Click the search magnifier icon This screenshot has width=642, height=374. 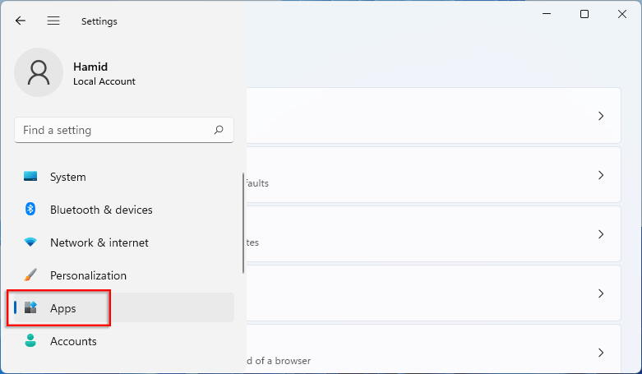(x=219, y=130)
